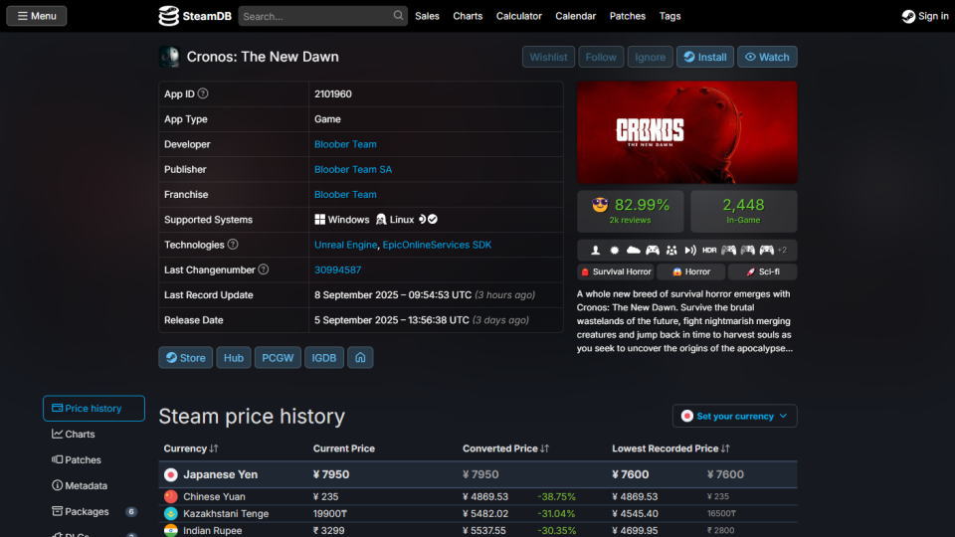The width and height of the screenshot is (955, 537).
Task: Click the homepage house icon button
Action: pyautogui.click(x=360, y=357)
